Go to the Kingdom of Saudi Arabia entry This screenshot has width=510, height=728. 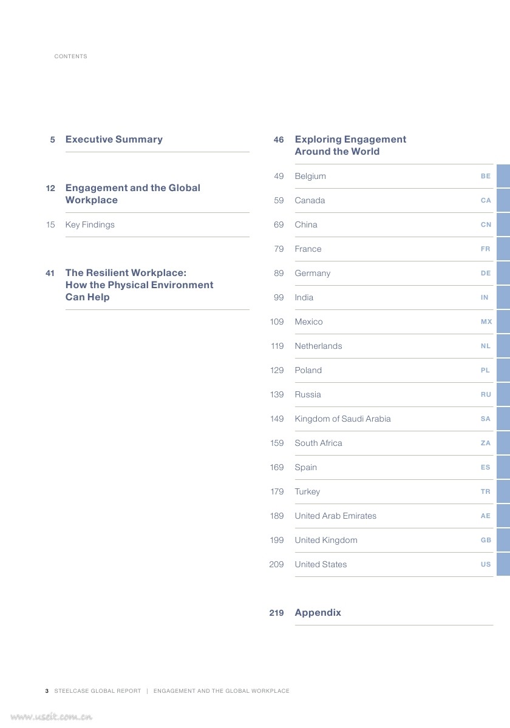click(342, 419)
